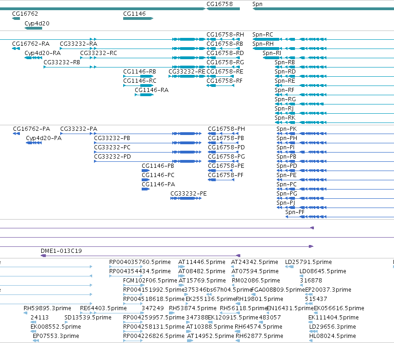The width and height of the screenshot is (394, 343).
Task: Click the EP20037.3prime EST label
Action: (328, 289)
